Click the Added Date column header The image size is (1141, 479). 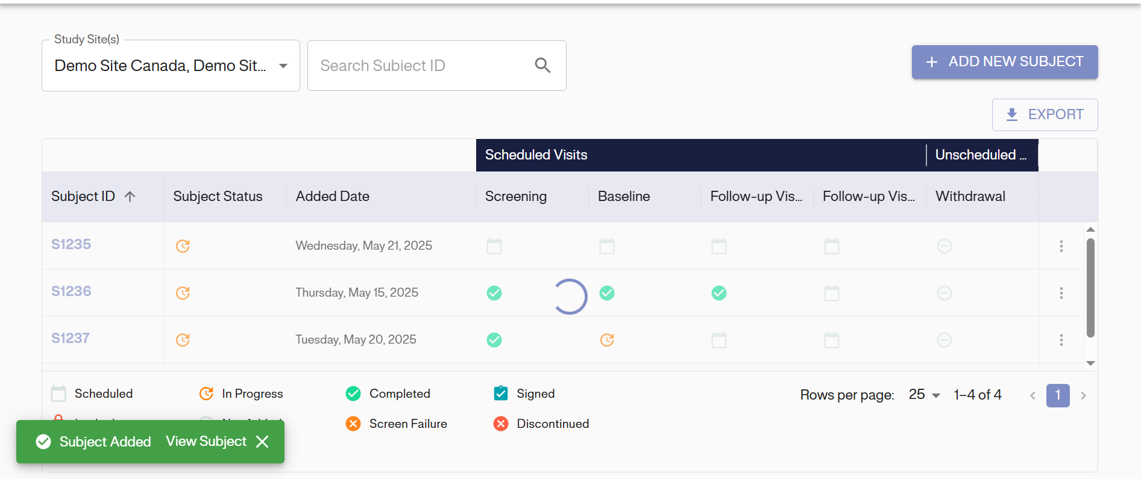click(x=332, y=196)
